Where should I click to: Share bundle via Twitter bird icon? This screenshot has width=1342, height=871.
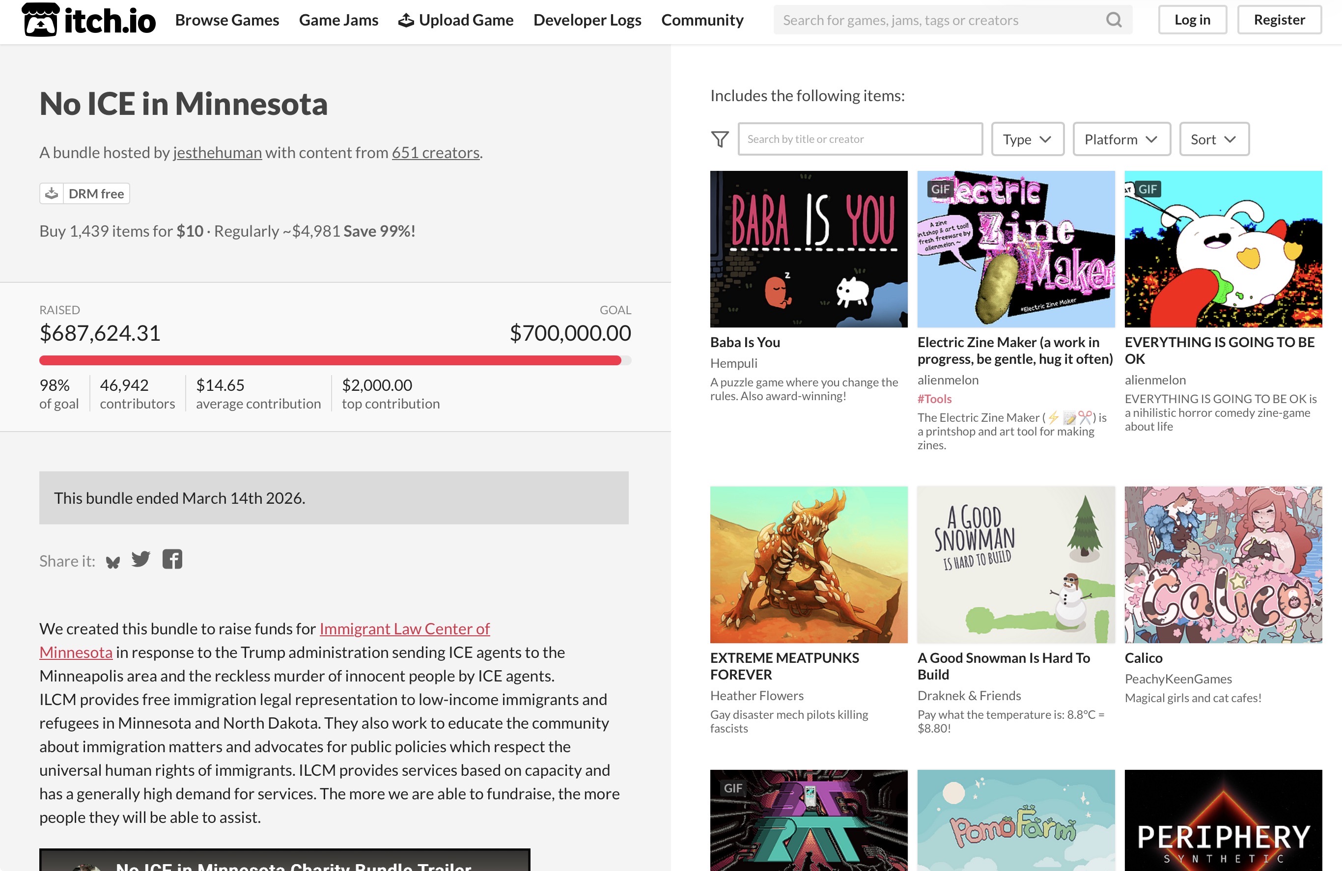coord(141,559)
